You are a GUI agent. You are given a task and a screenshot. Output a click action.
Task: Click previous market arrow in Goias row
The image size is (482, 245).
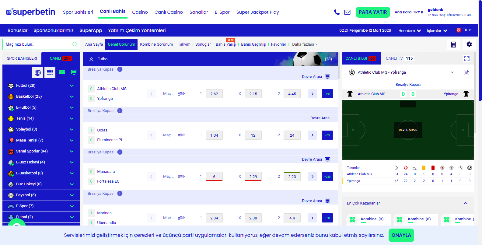click(x=151, y=135)
